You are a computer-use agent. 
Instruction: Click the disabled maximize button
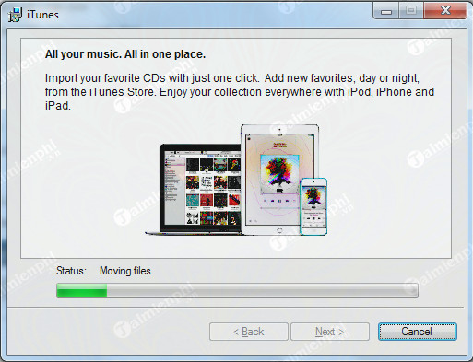point(411,11)
